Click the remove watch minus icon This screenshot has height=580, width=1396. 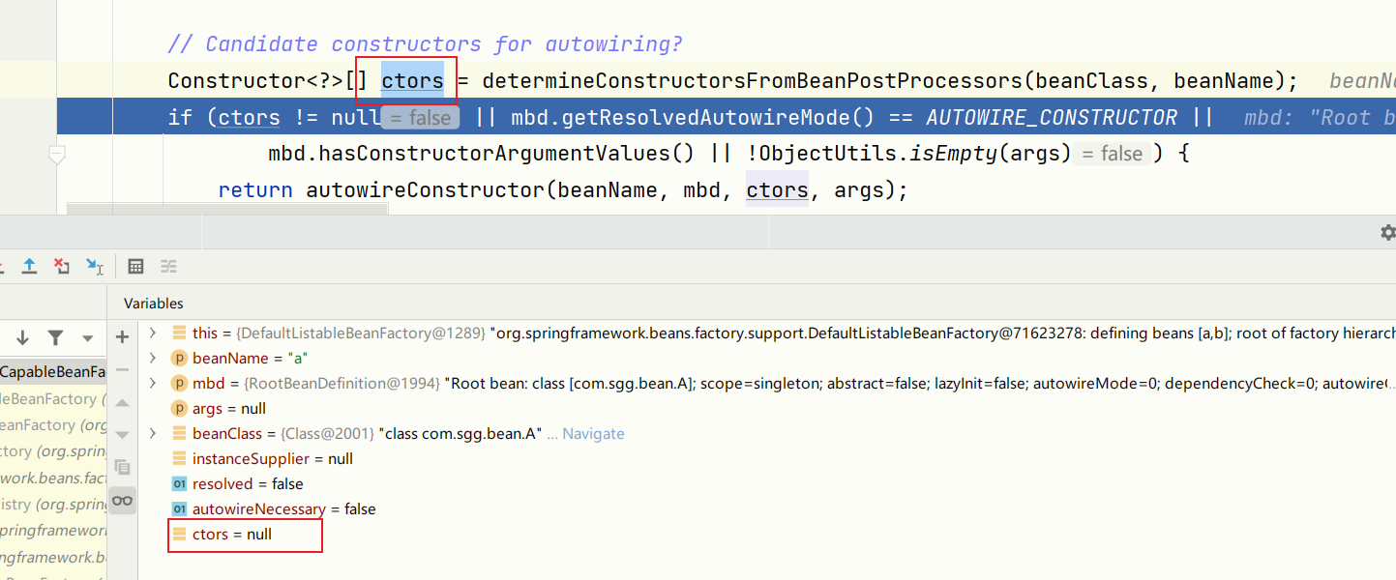122,369
